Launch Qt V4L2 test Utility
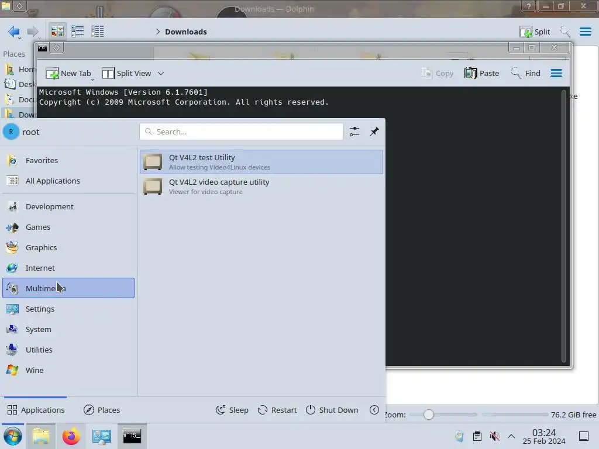The image size is (599, 449). pyautogui.click(x=261, y=162)
